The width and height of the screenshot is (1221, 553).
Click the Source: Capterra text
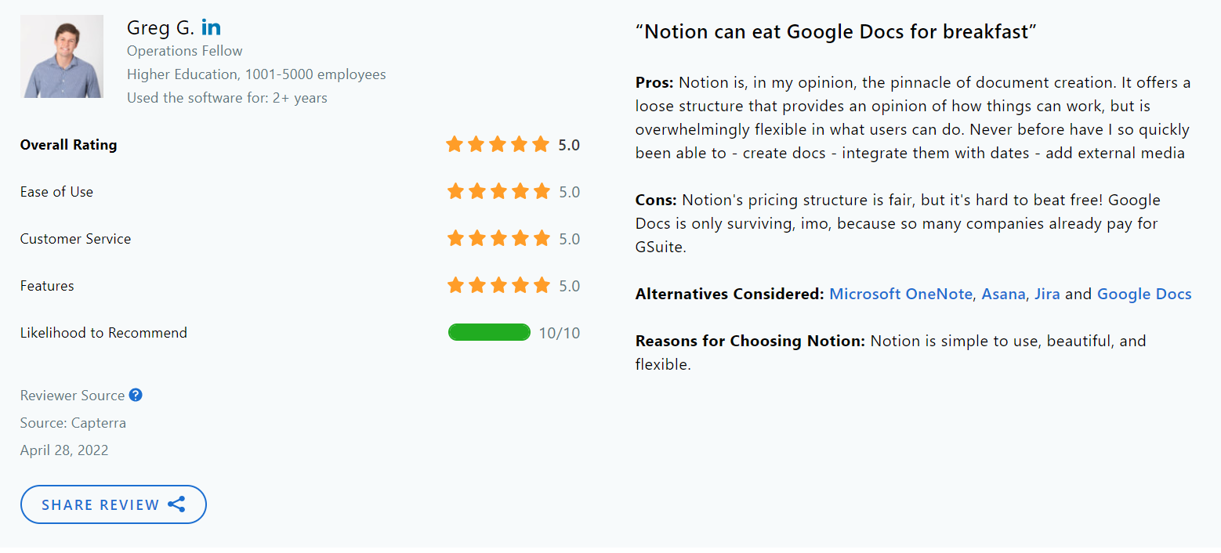point(72,422)
